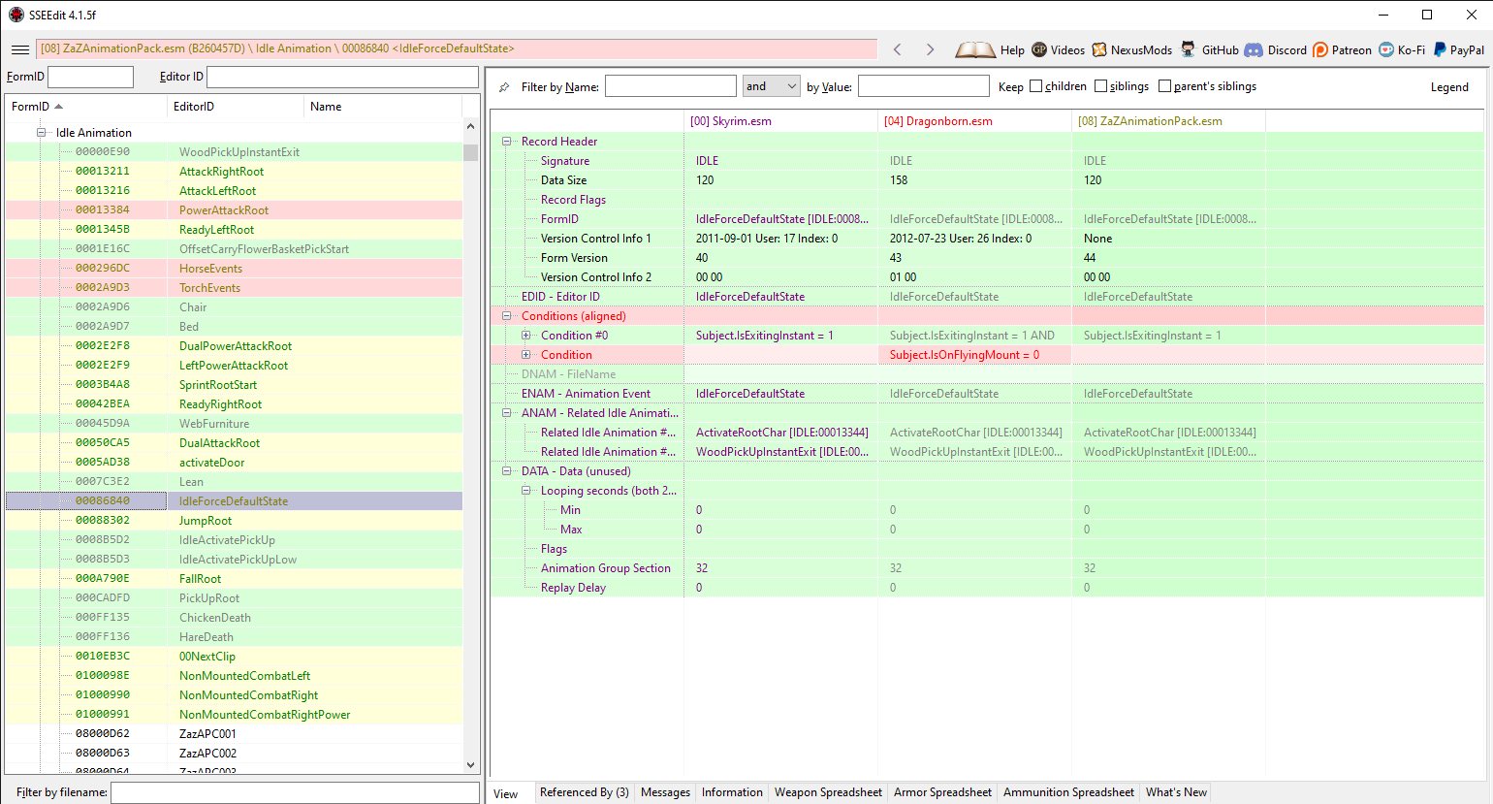The width and height of the screenshot is (1493, 804).
Task: Expand the red Condition row
Action: (525, 355)
